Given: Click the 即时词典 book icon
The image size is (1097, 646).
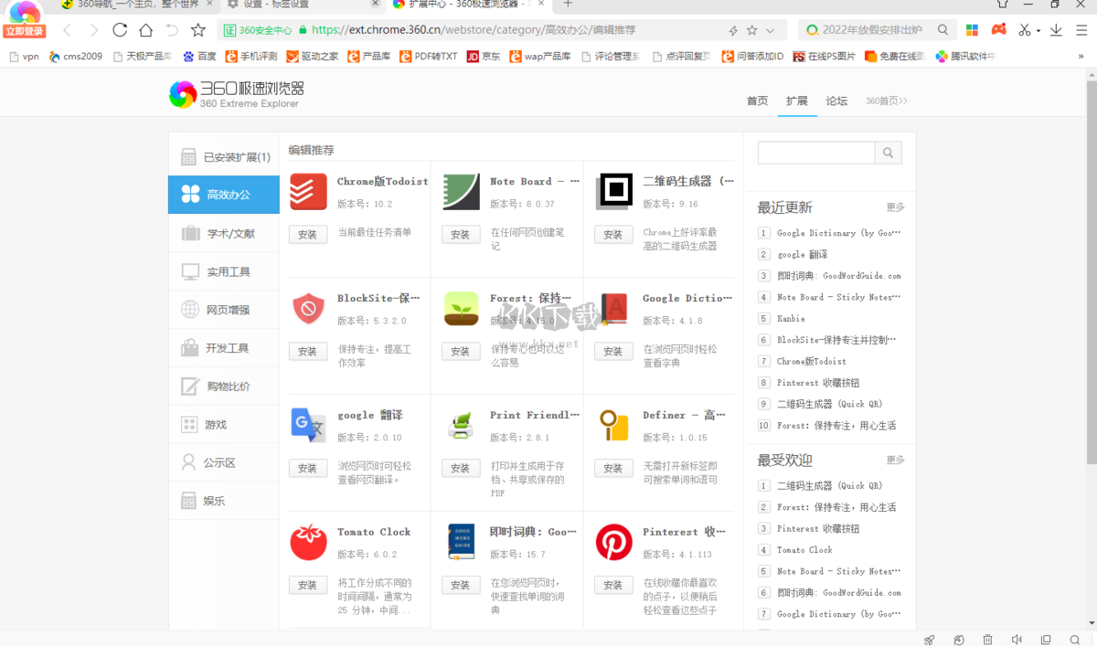Looking at the screenshot, I should click(462, 543).
